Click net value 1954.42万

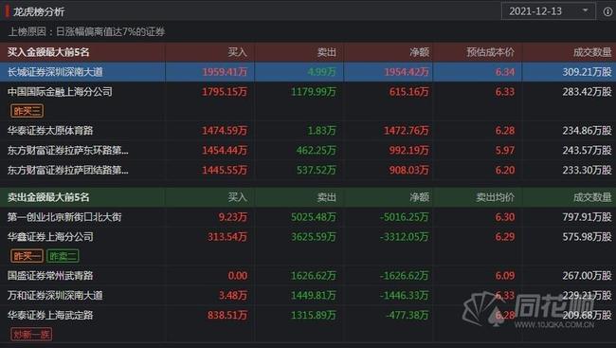click(407, 72)
